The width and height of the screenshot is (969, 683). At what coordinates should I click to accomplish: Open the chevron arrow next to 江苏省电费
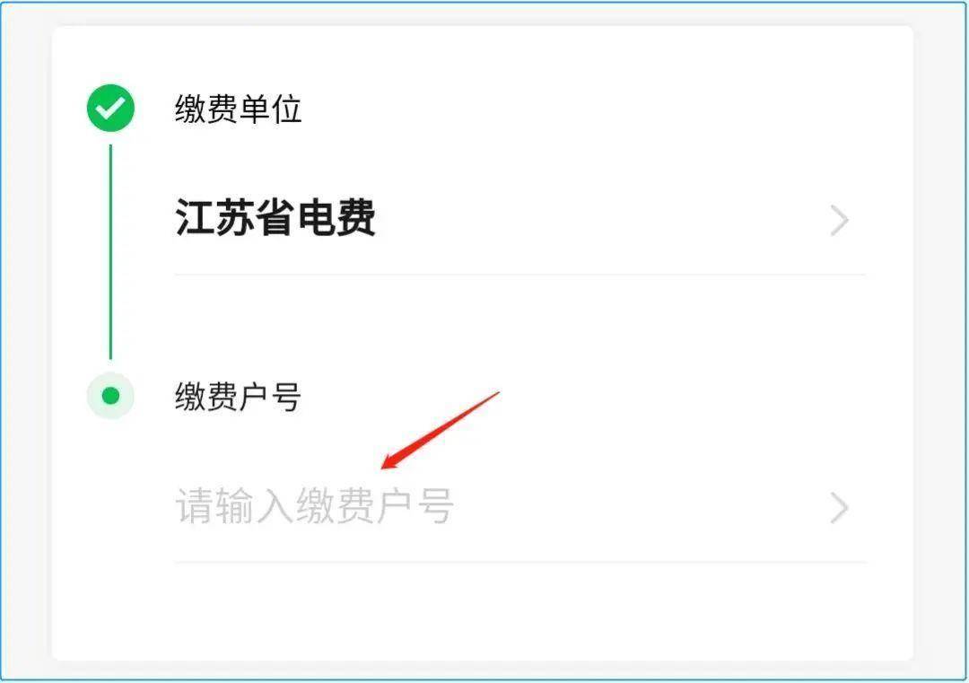(839, 221)
